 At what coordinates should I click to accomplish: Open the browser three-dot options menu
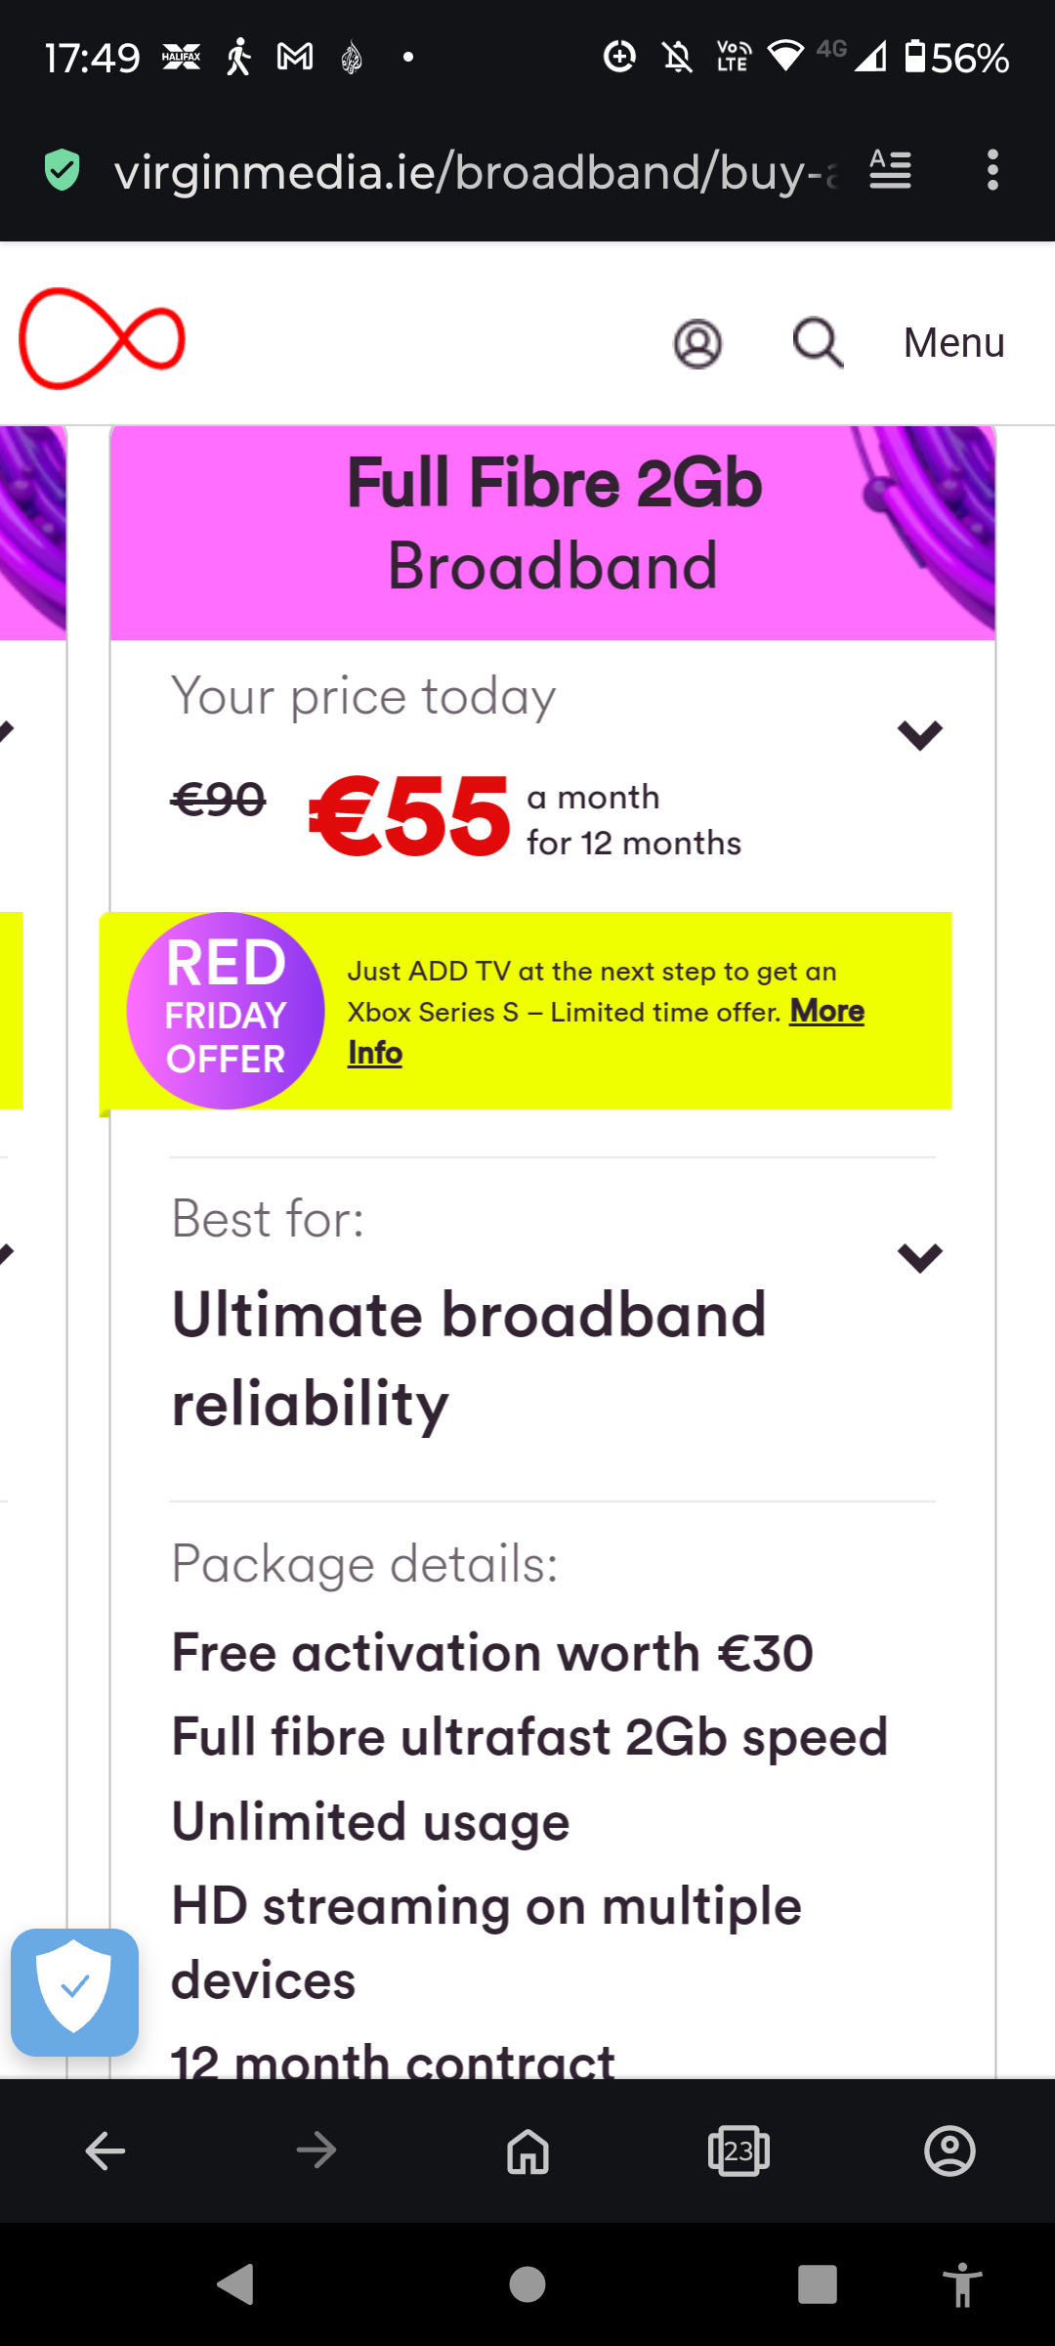pyautogui.click(x=992, y=170)
